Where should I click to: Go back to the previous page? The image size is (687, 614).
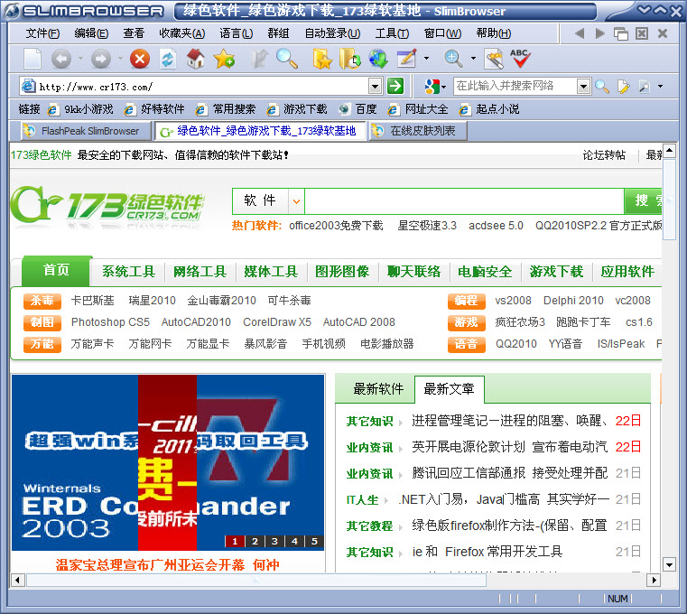click(60, 59)
